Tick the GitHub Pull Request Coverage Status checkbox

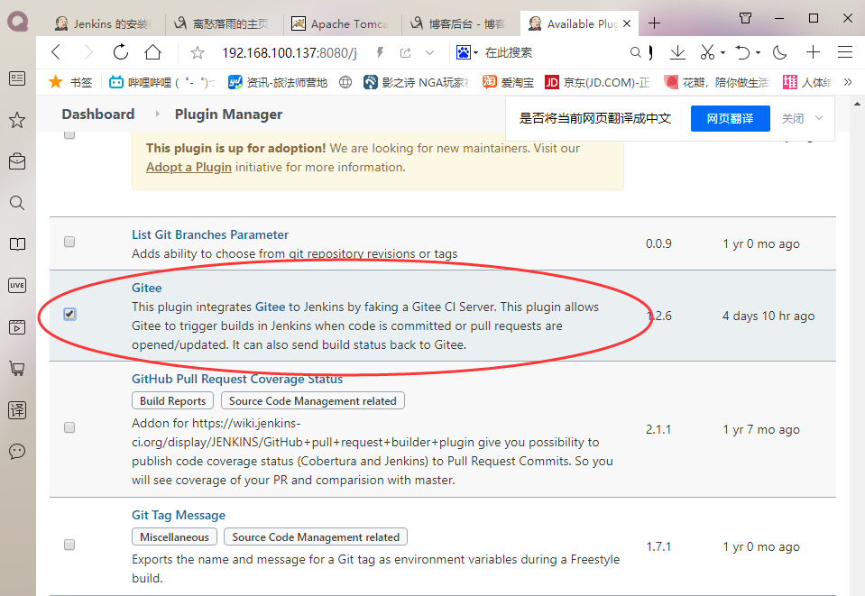69,428
